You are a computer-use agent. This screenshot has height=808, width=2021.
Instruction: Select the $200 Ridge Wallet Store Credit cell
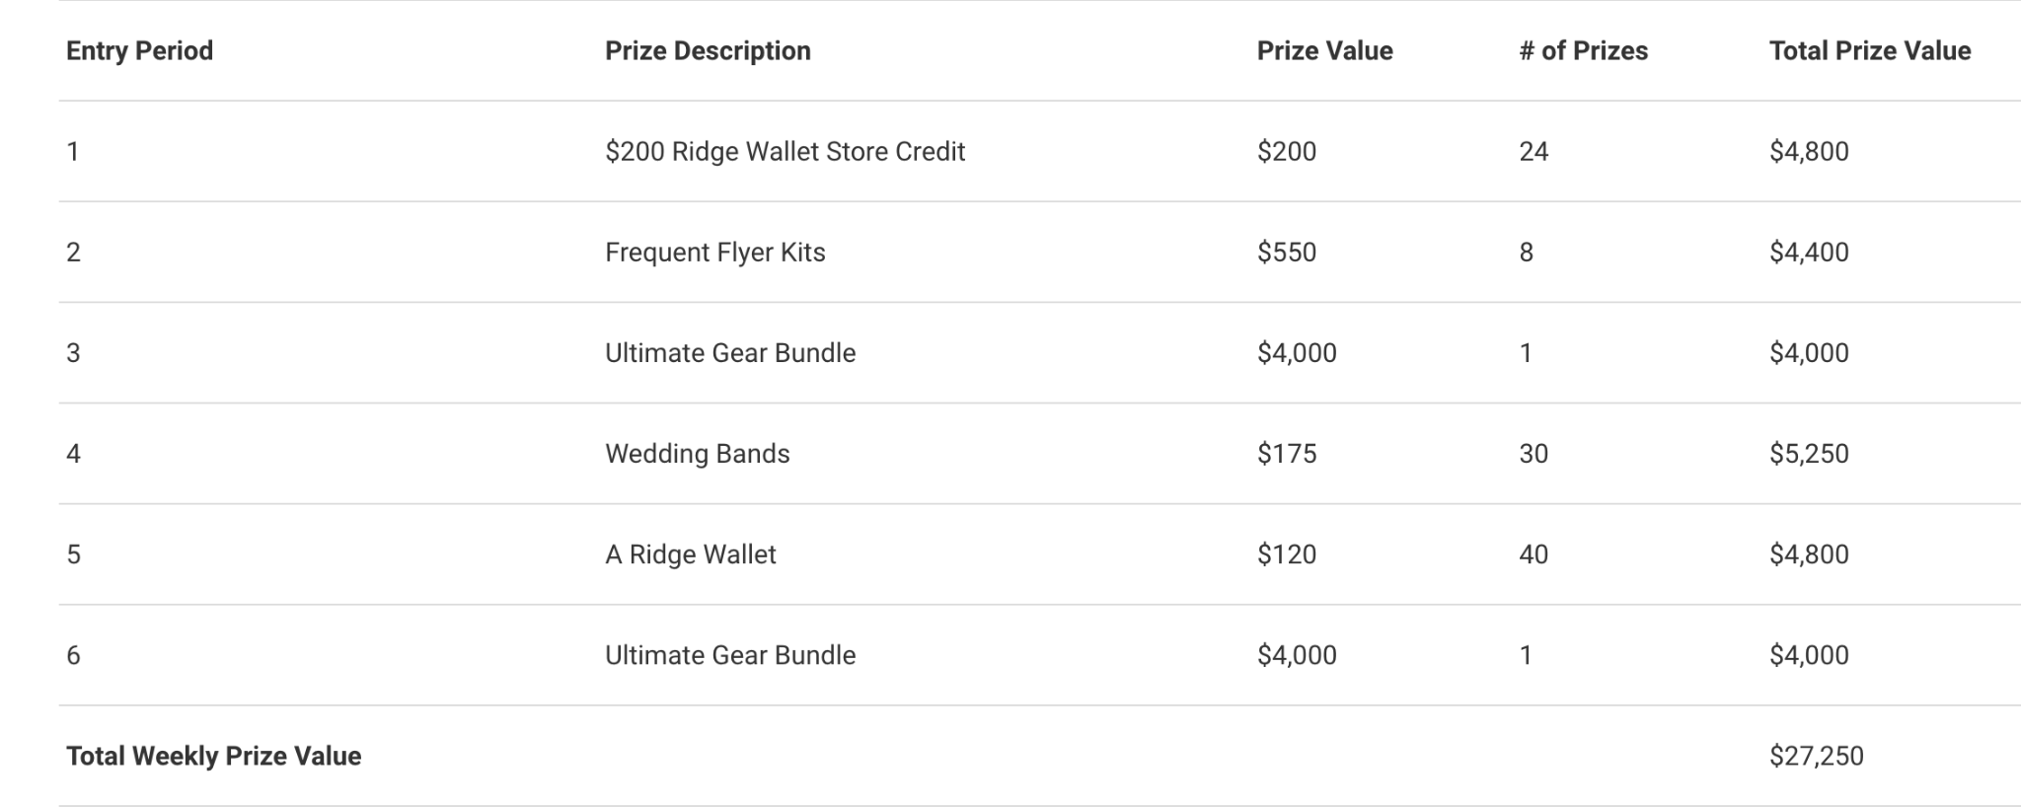(x=785, y=152)
